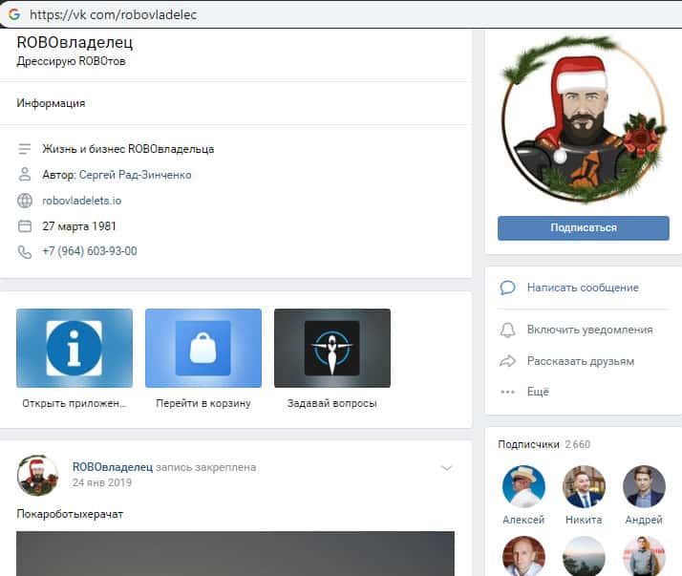Click the phone handset icon

coord(25,252)
